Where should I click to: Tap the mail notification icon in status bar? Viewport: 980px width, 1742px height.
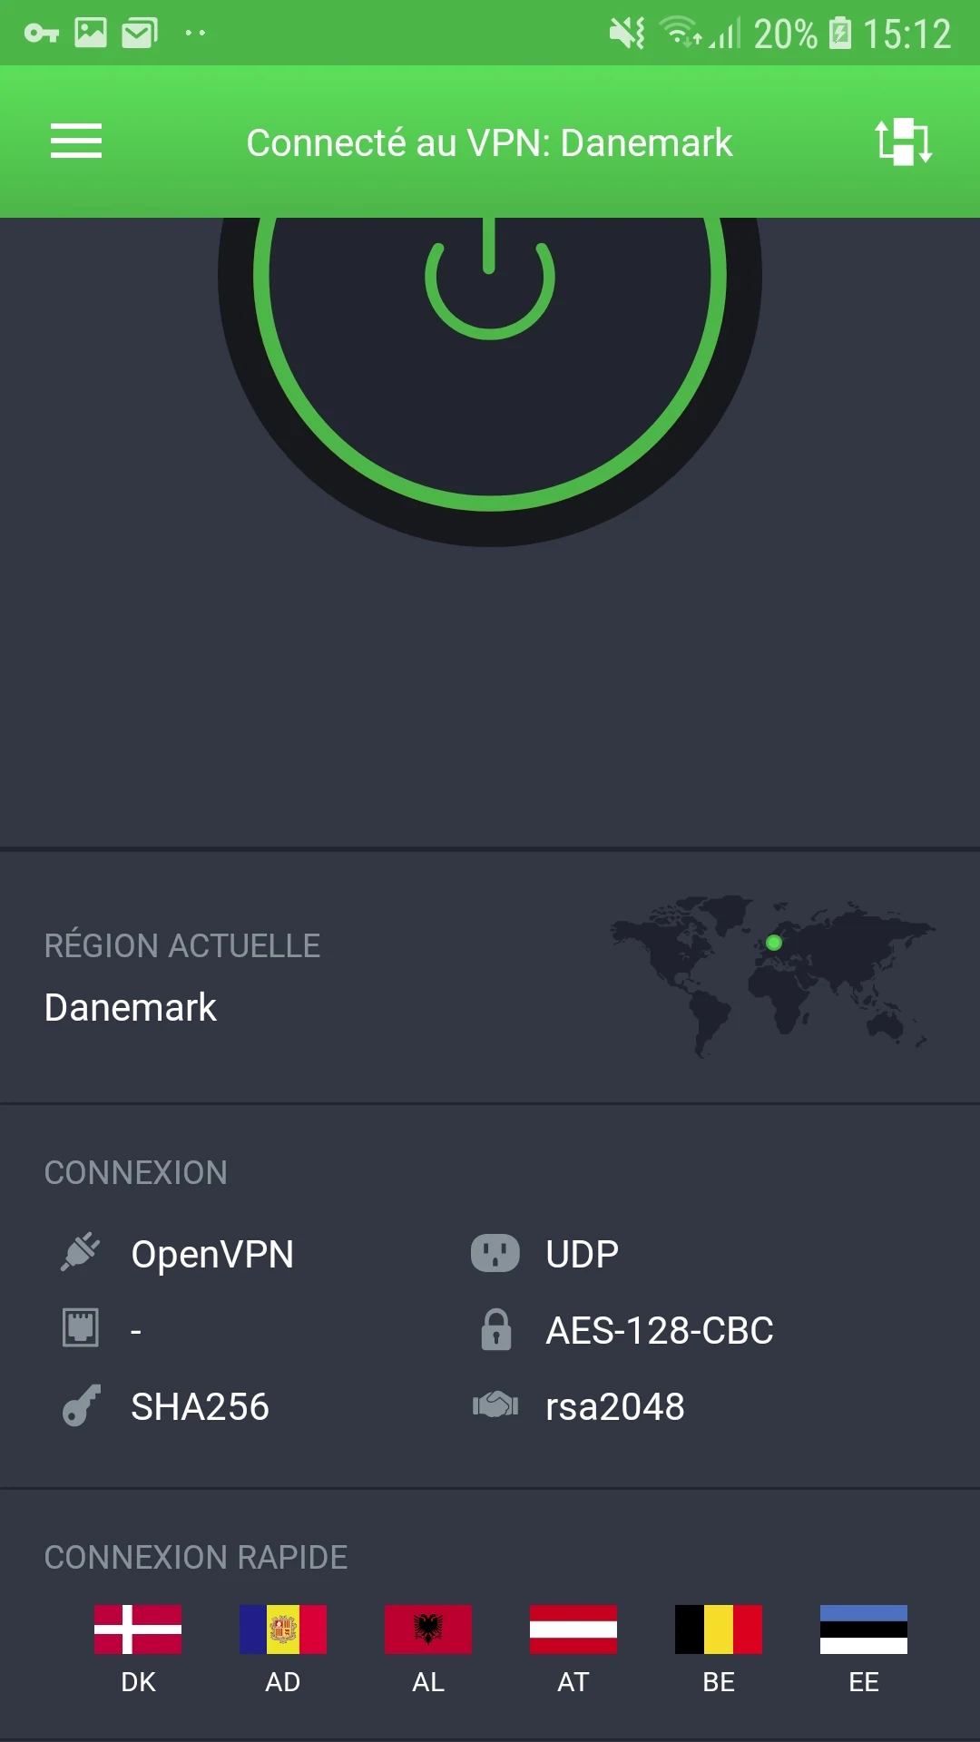tap(140, 34)
